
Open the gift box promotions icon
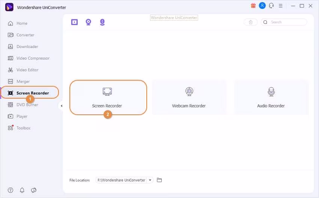tap(253, 6)
